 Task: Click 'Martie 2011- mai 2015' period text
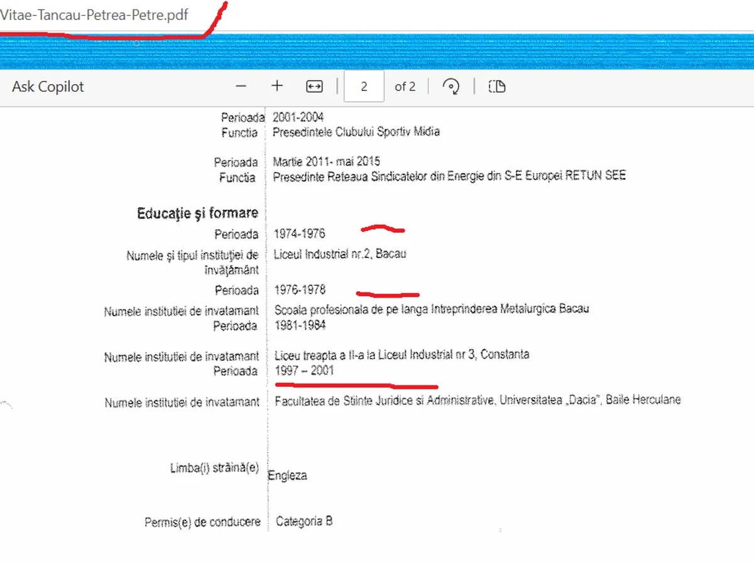[326, 162]
